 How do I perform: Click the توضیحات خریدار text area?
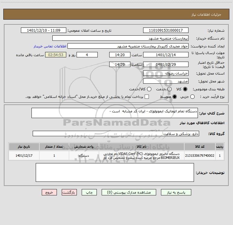coord(115,172)
